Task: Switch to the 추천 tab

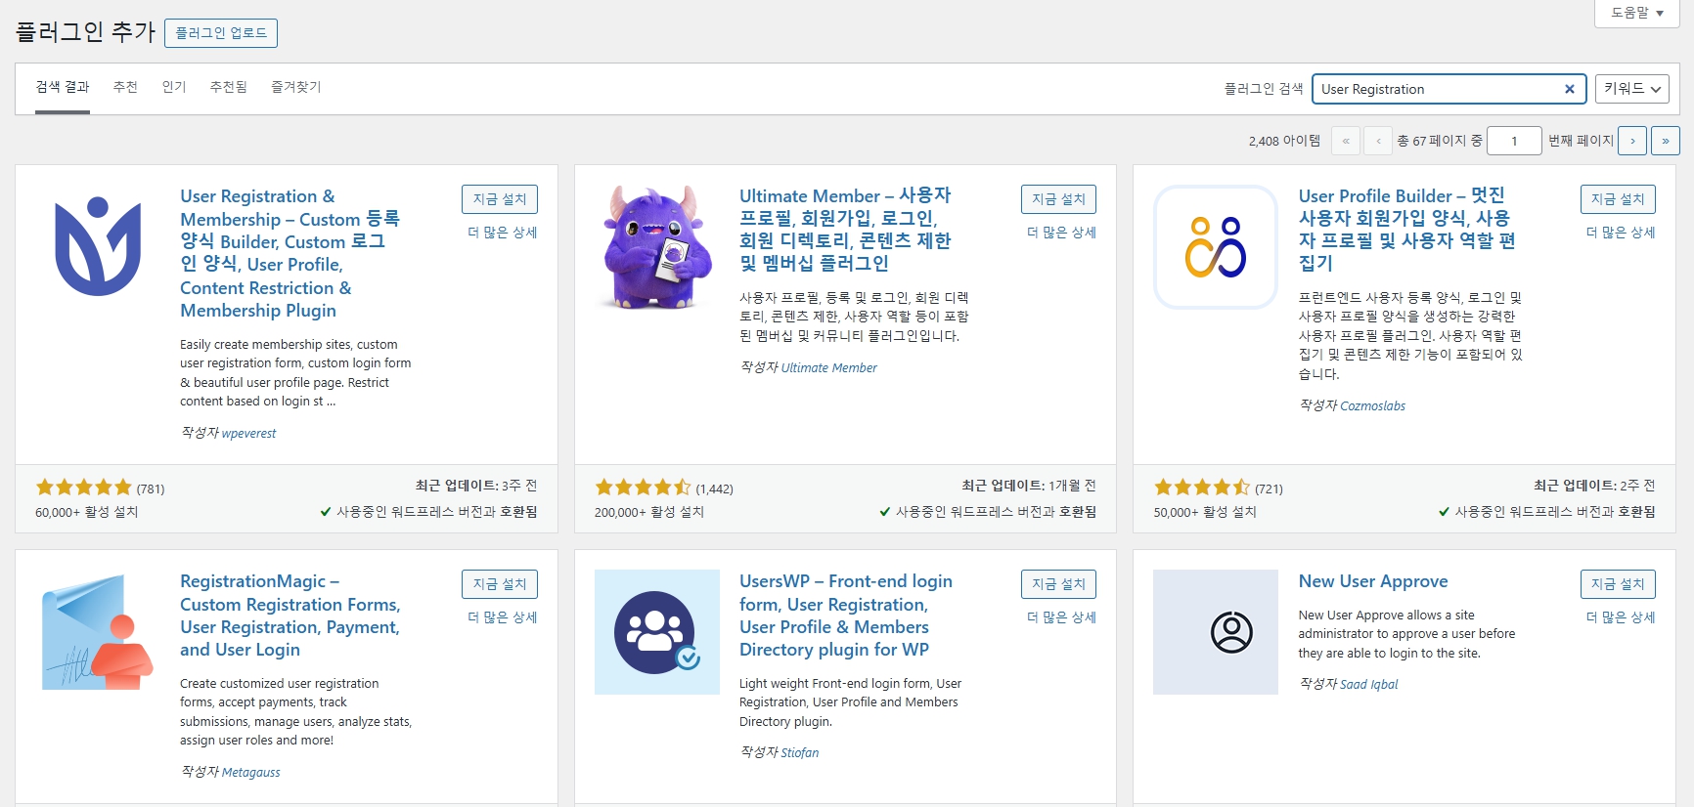Action: coord(125,87)
